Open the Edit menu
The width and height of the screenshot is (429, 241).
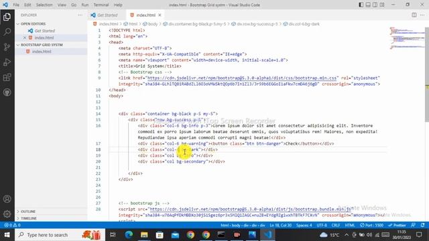pos(27,5)
